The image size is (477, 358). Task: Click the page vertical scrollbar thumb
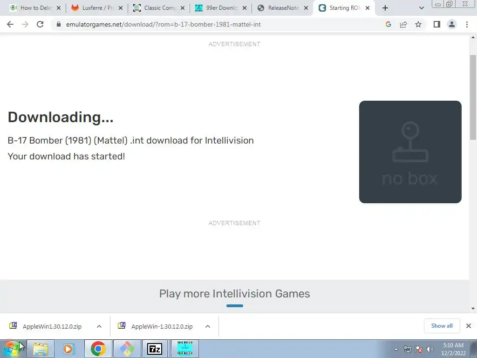tap(473, 97)
